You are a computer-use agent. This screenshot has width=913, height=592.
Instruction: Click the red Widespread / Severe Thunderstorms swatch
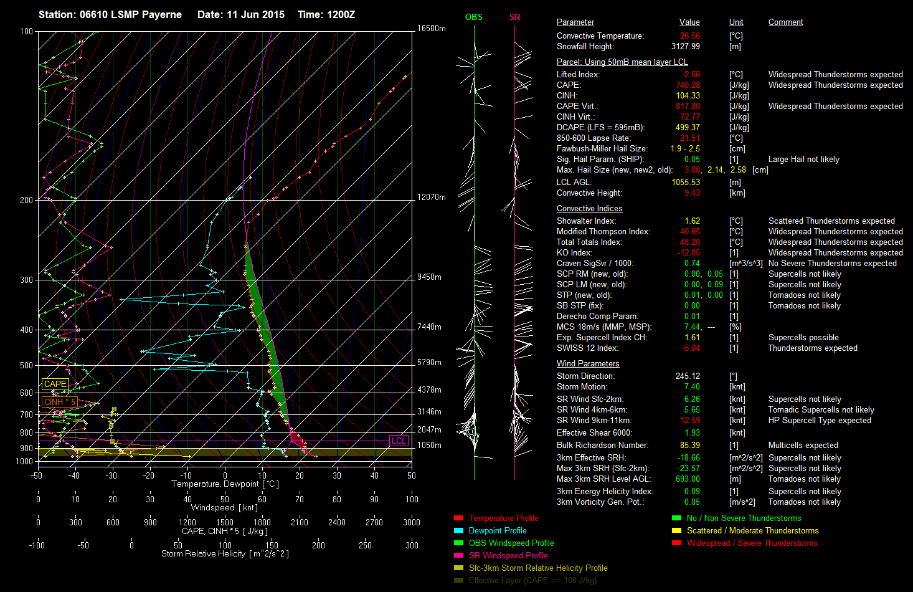(676, 543)
